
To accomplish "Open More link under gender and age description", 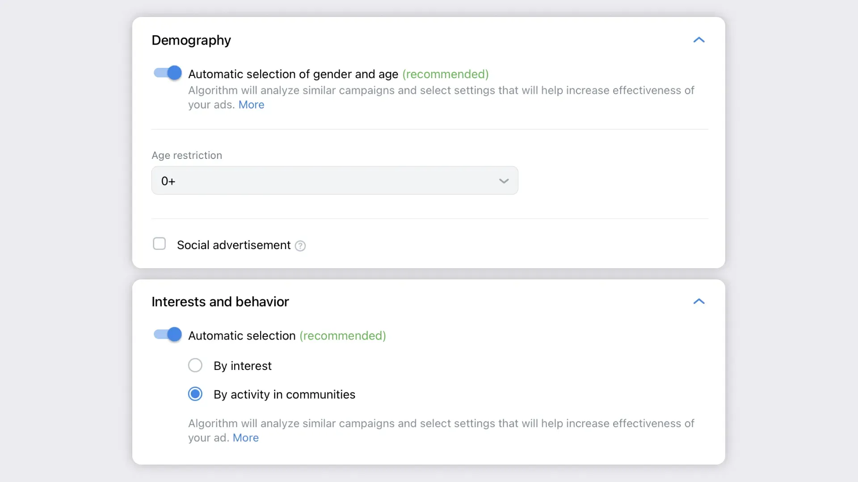I will [x=251, y=105].
